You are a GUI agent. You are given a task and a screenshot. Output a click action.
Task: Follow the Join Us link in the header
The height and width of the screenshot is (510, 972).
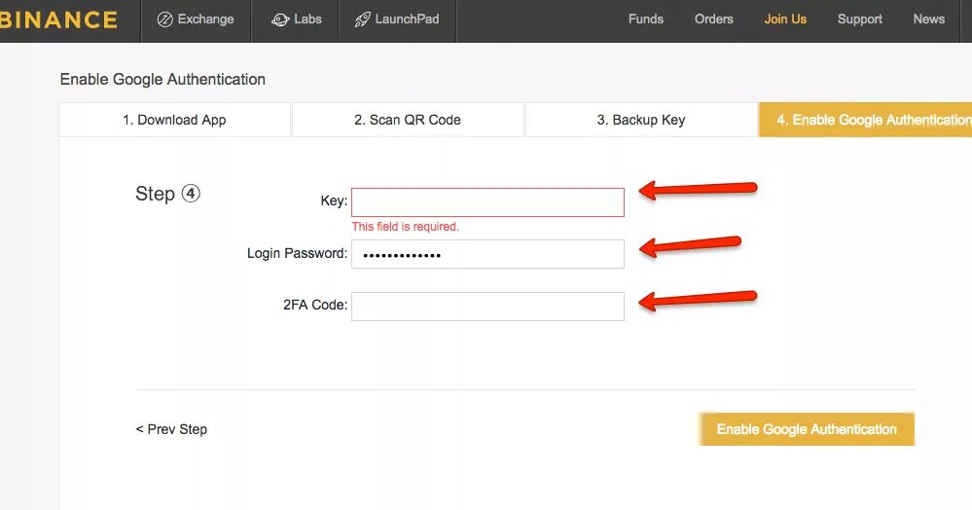pyautogui.click(x=785, y=18)
